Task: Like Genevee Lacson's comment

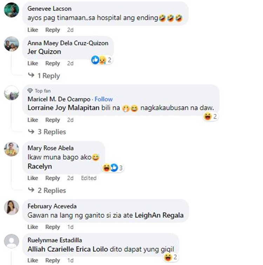Action: pyautogui.click(x=33, y=30)
